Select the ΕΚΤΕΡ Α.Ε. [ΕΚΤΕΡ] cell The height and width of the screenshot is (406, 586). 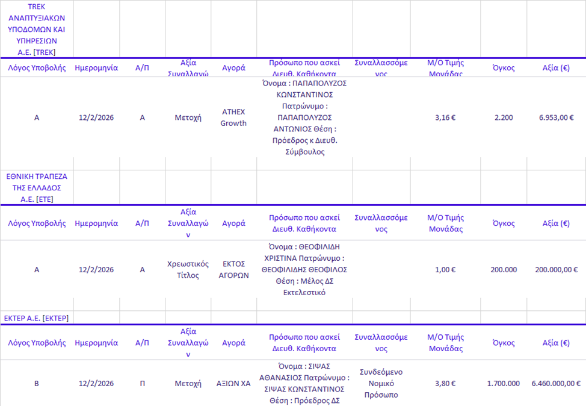pyautogui.click(x=37, y=318)
